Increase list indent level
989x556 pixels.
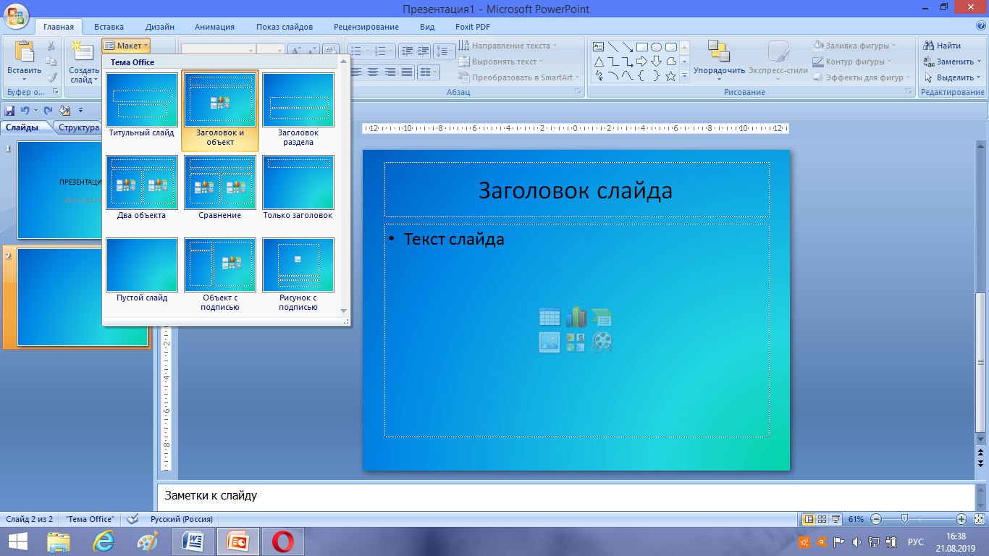(x=424, y=51)
